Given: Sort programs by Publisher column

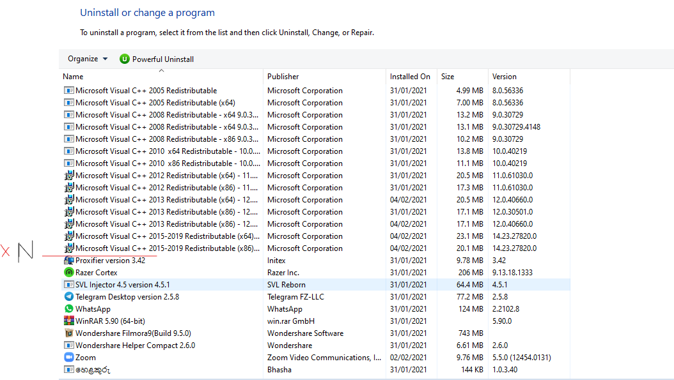Looking at the screenshot, I should click(283, 77).
